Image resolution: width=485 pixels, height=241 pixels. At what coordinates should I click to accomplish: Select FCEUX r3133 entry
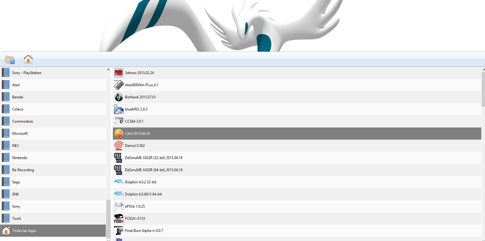tap(297, 219)
